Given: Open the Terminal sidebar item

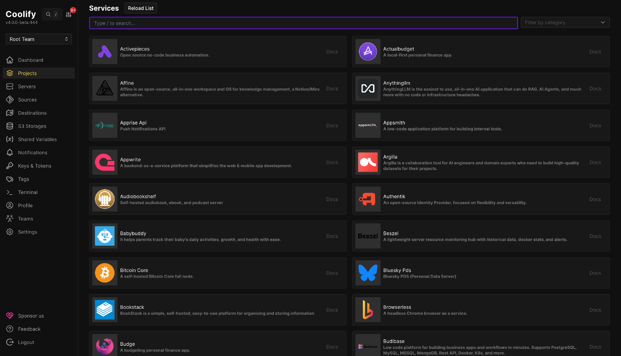Looking at the screenshot, I should click(x=28, y=192).
